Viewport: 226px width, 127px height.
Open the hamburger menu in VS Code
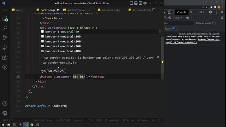click(5, 10)
